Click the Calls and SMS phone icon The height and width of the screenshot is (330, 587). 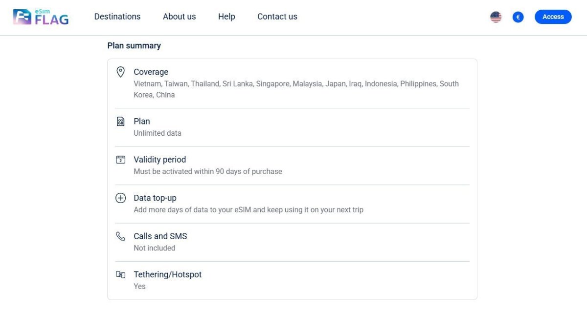pyautogui.click(x=120, y=236)
